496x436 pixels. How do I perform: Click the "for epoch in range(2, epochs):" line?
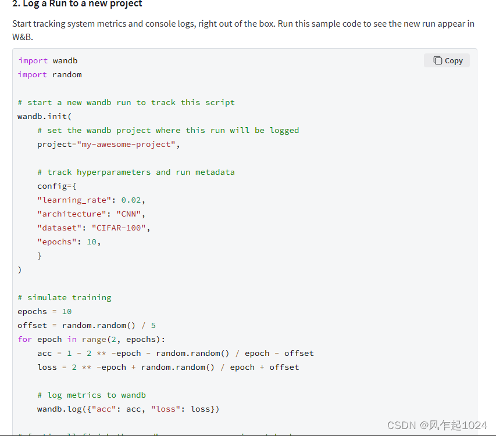pyautogui.click(x=91, y=339)
